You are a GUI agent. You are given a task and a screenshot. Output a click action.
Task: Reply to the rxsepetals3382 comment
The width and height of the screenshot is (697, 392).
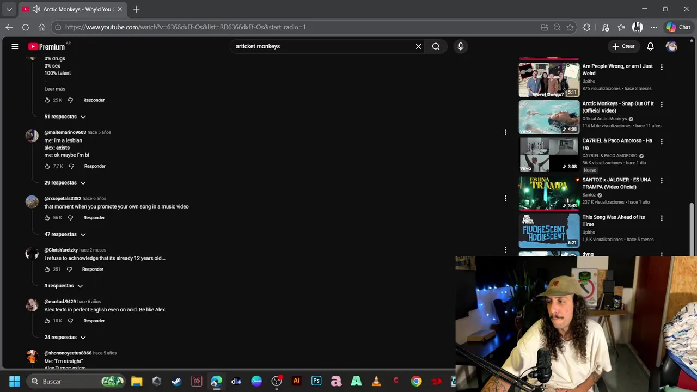pyautogui.click(x=94, y=218)
